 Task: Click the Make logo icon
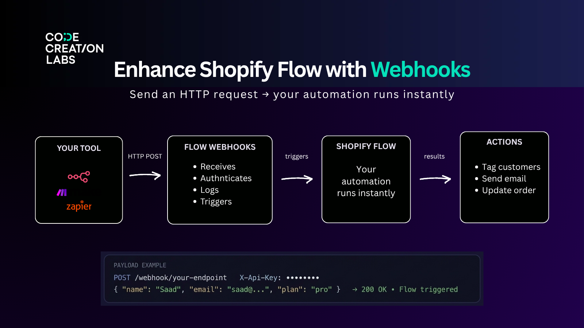pos(62,192)
